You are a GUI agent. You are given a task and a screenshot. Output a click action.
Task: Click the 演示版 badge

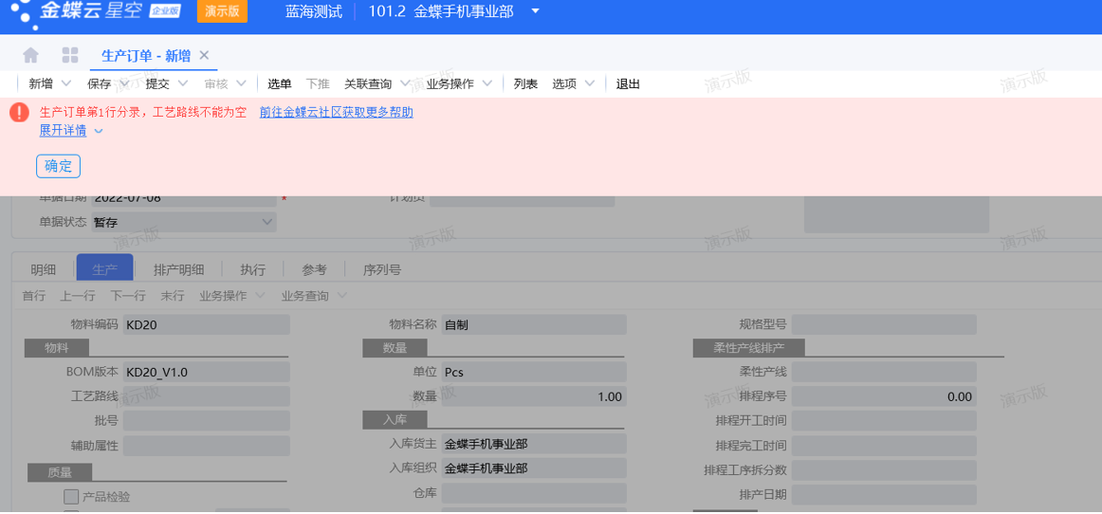(222, 12)
